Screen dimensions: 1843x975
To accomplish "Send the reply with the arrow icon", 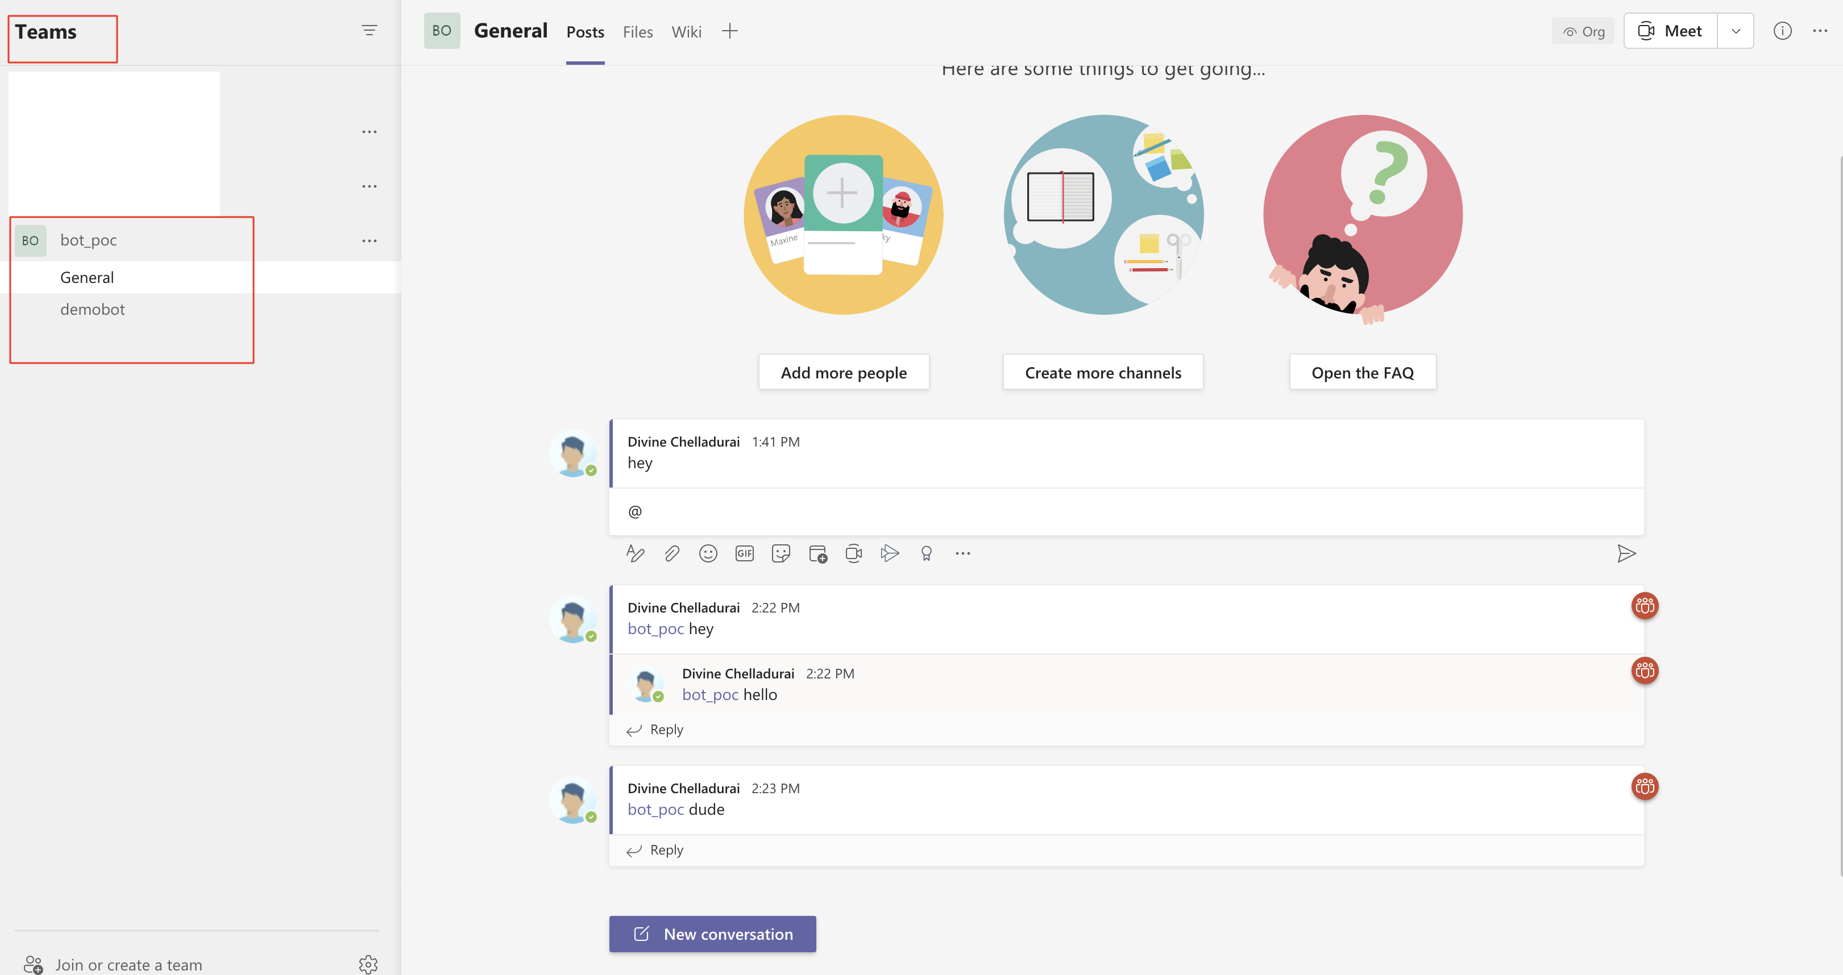I will pyautogui.click(x=1626, y=553).
